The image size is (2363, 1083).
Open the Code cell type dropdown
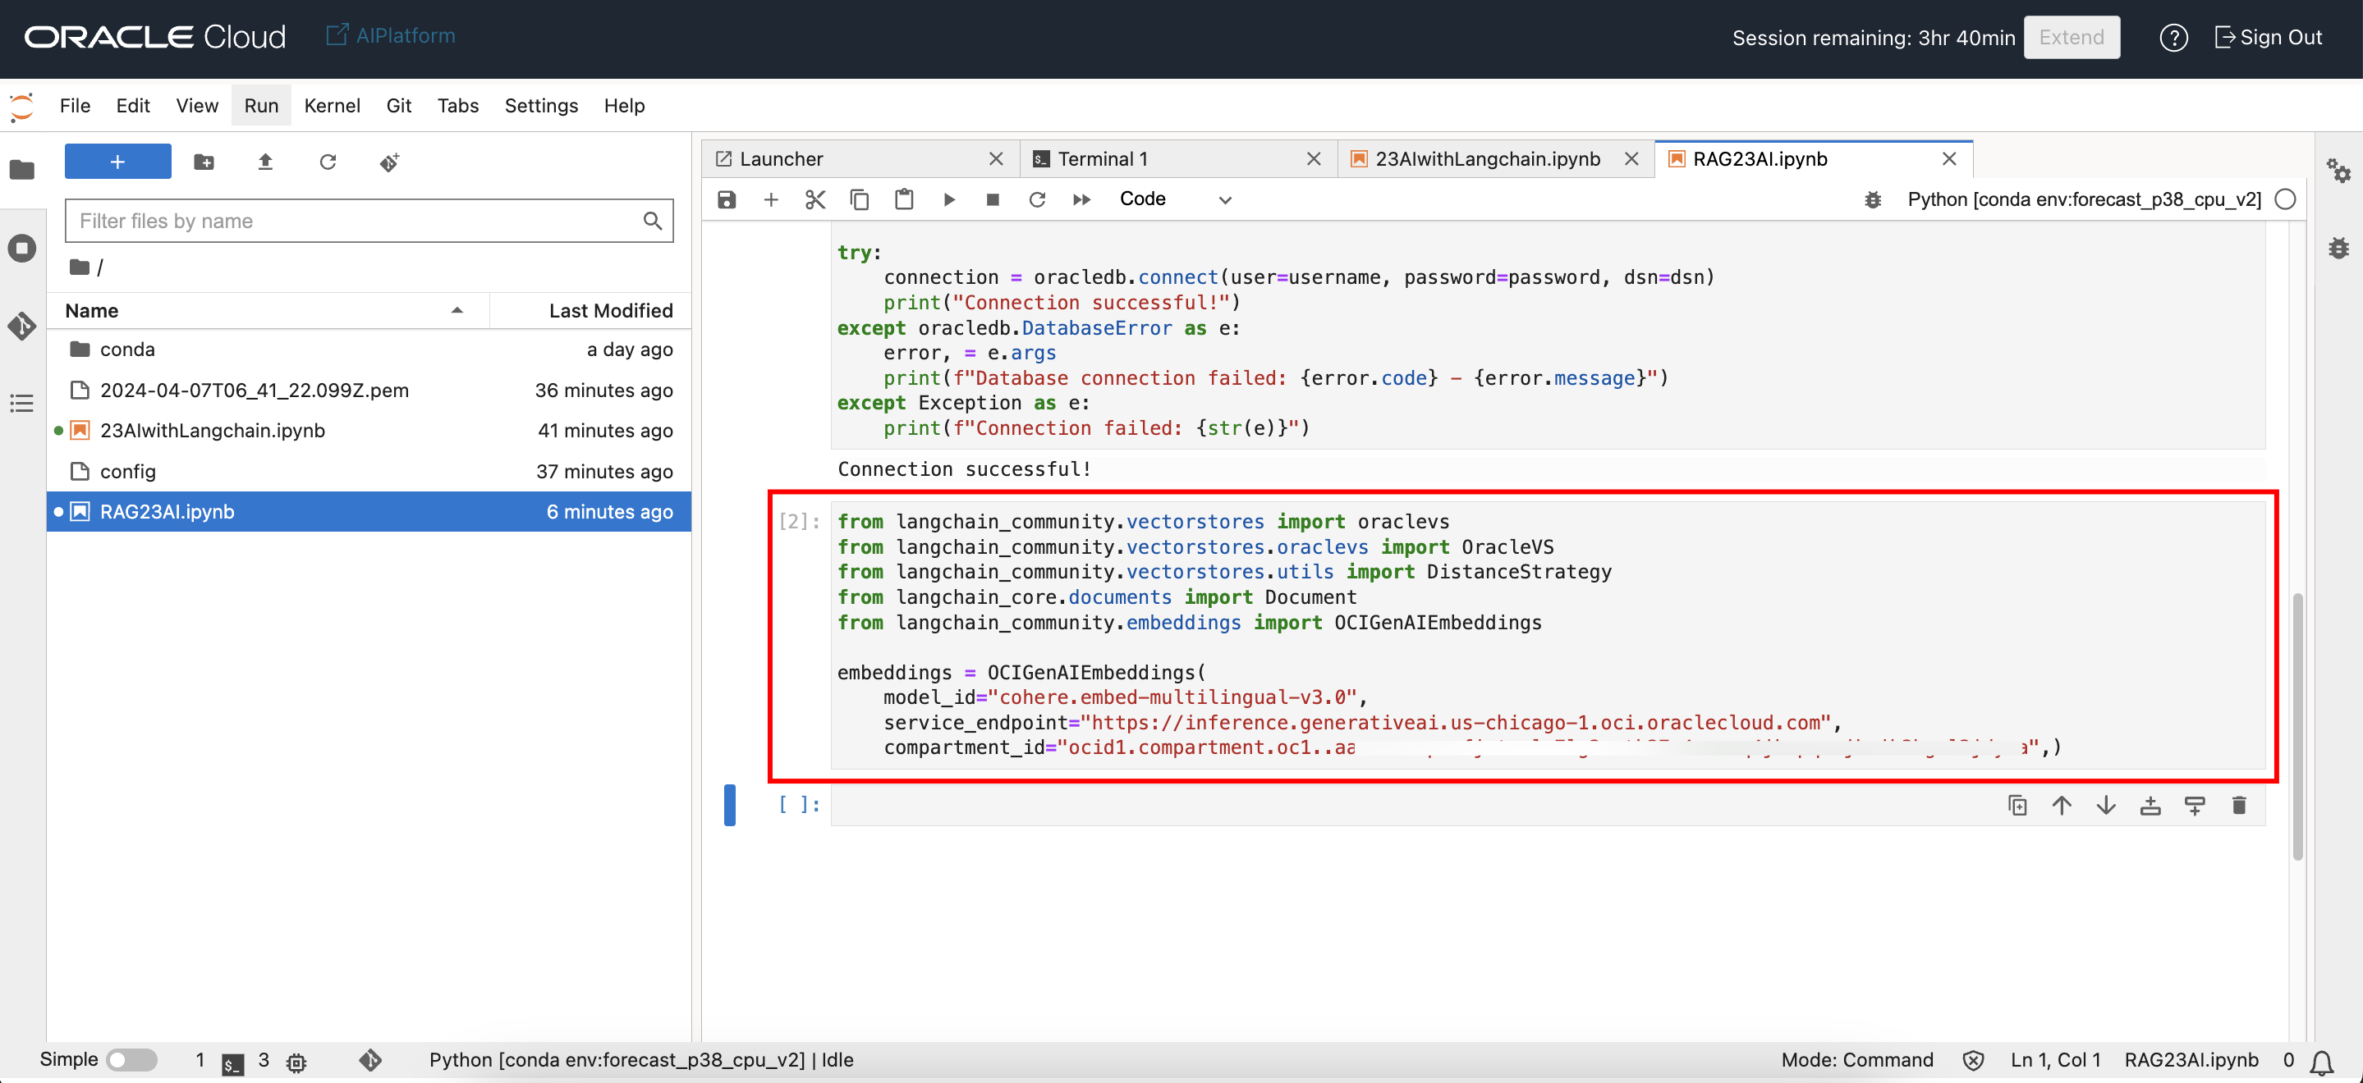tap(1174, 199)
